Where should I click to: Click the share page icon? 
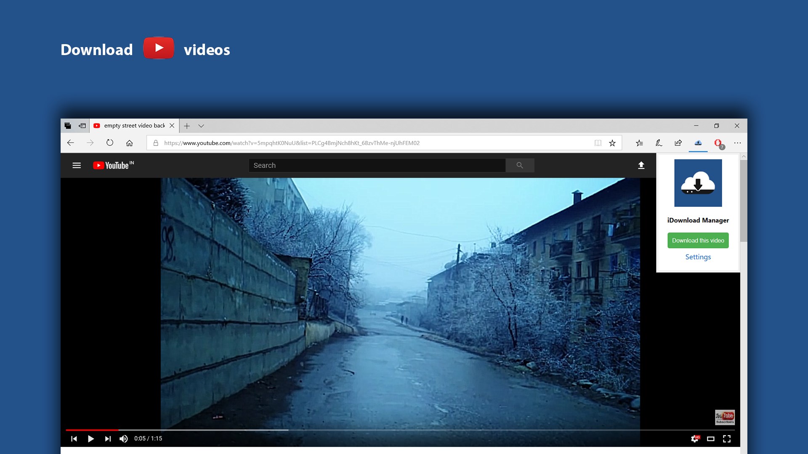point(678,143)
